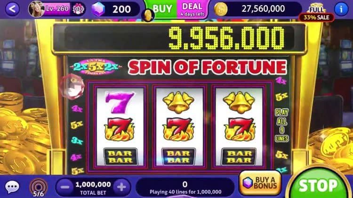Open the FULL 33% SALE piggy bank
This screenshot has width=353, height=198.
317,12
